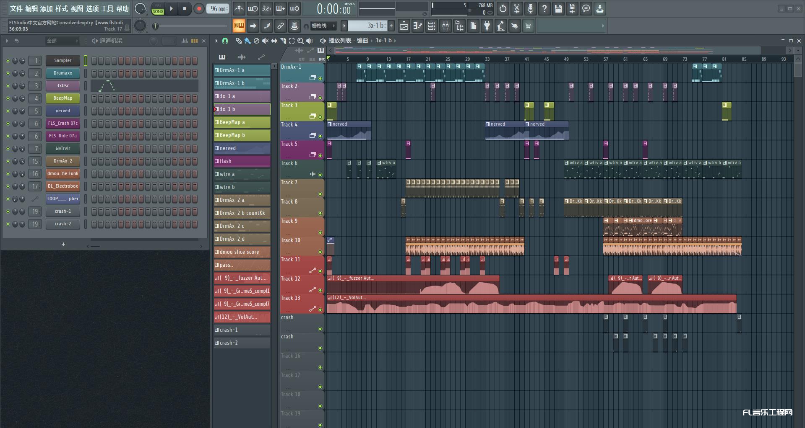This screenshot has height=428, width=805.
Task: Toggle the loop recording icon
Action: pos(294,8)
